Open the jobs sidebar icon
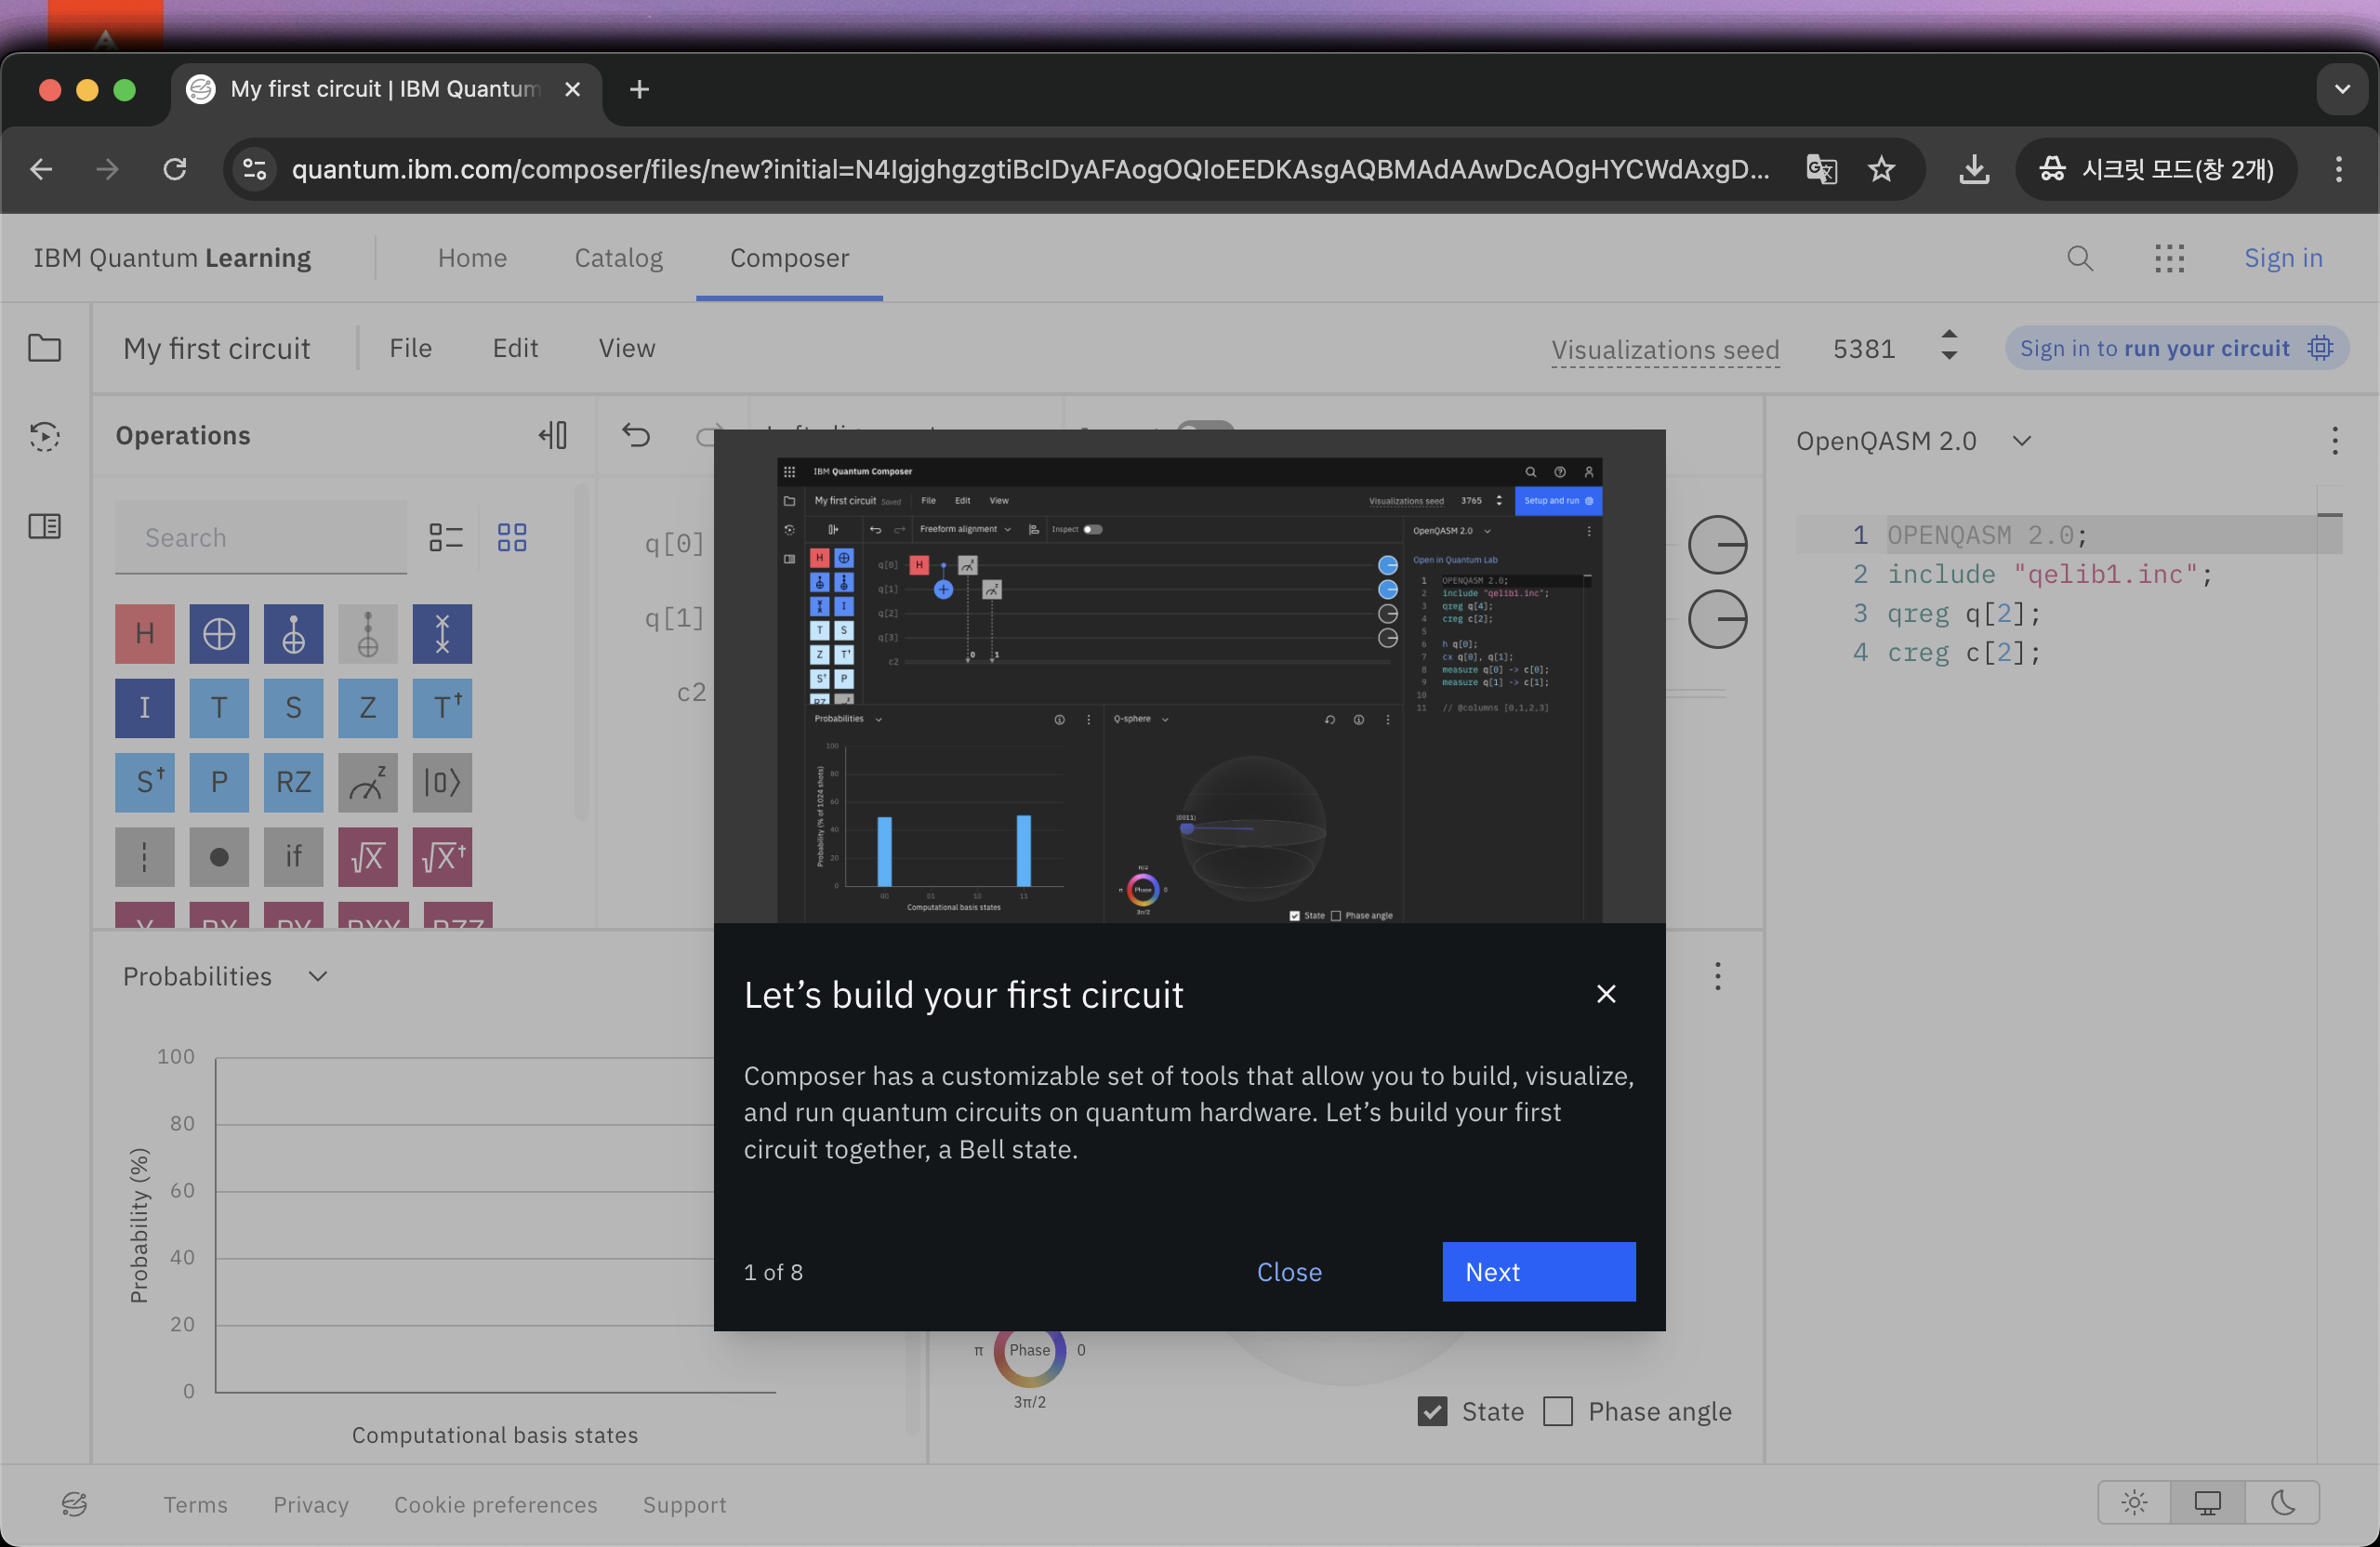The height and width of the screenshot is (1547, 2380). point(44,436)
